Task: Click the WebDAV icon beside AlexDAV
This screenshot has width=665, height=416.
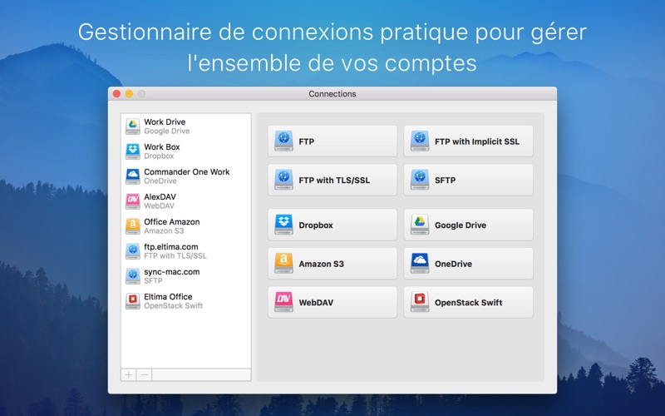Action: pyautogui.click(x=133, y=201)
